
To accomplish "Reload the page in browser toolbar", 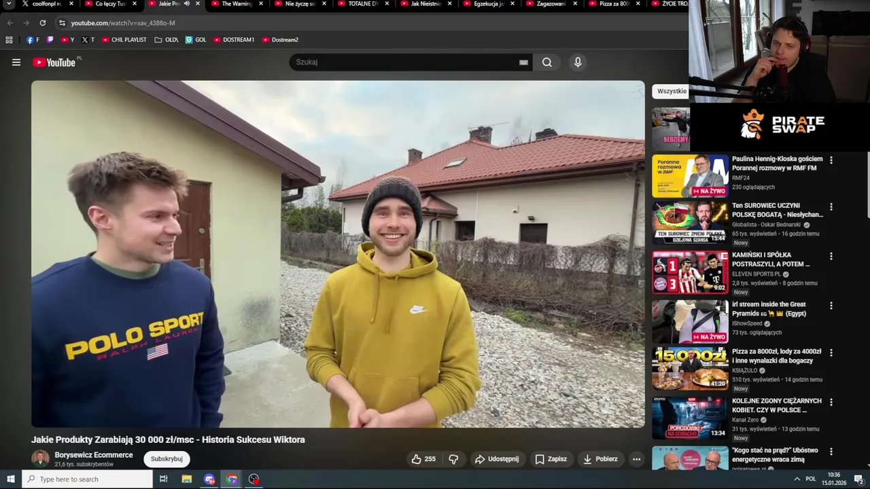I will pos(42,23).
